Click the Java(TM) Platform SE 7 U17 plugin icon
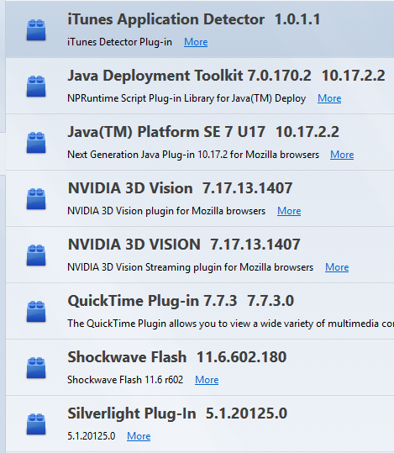The width and height of the screenshot is (394, 453). [36, 143]
